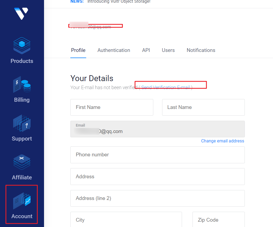
Task: Click the City input field
Action: (x=126, y=220)
